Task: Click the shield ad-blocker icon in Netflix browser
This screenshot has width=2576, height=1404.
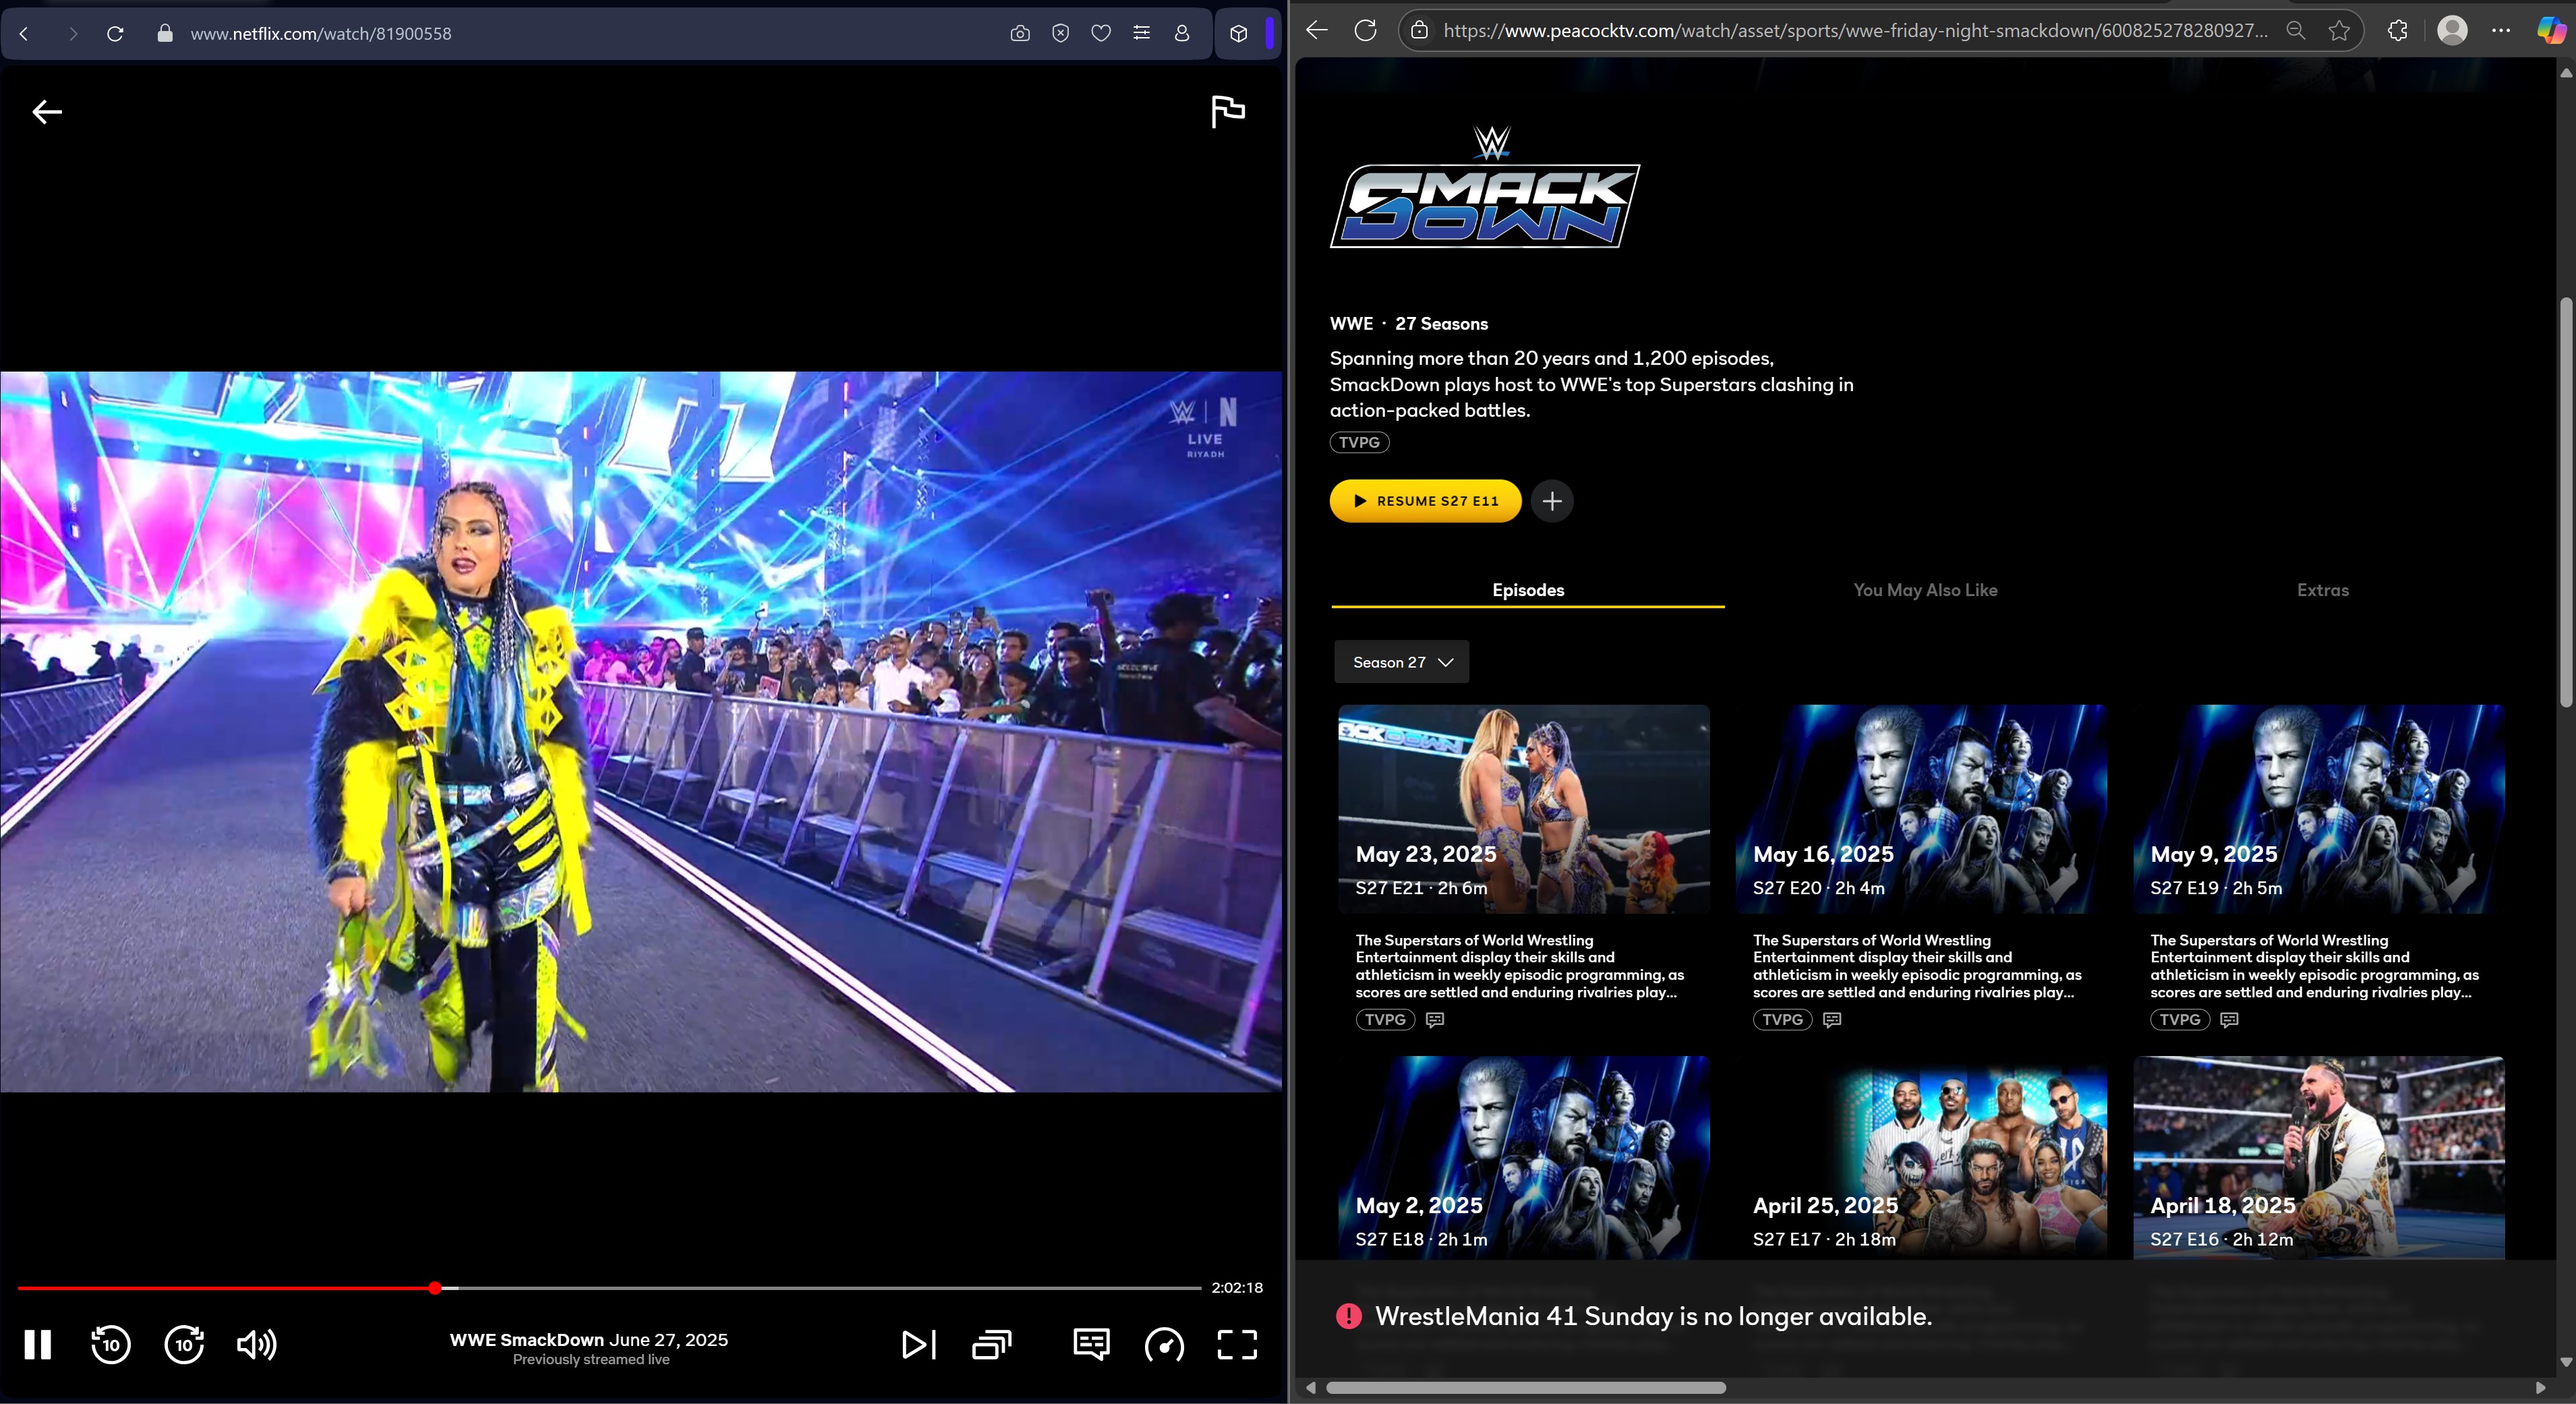Action: click(1061, 33)
